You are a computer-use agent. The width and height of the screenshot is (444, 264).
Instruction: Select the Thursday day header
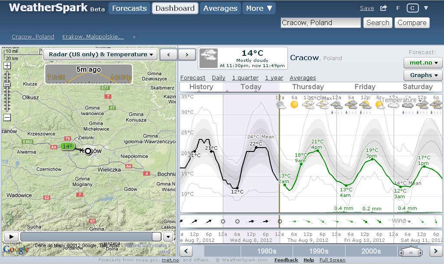coord(308,87)
